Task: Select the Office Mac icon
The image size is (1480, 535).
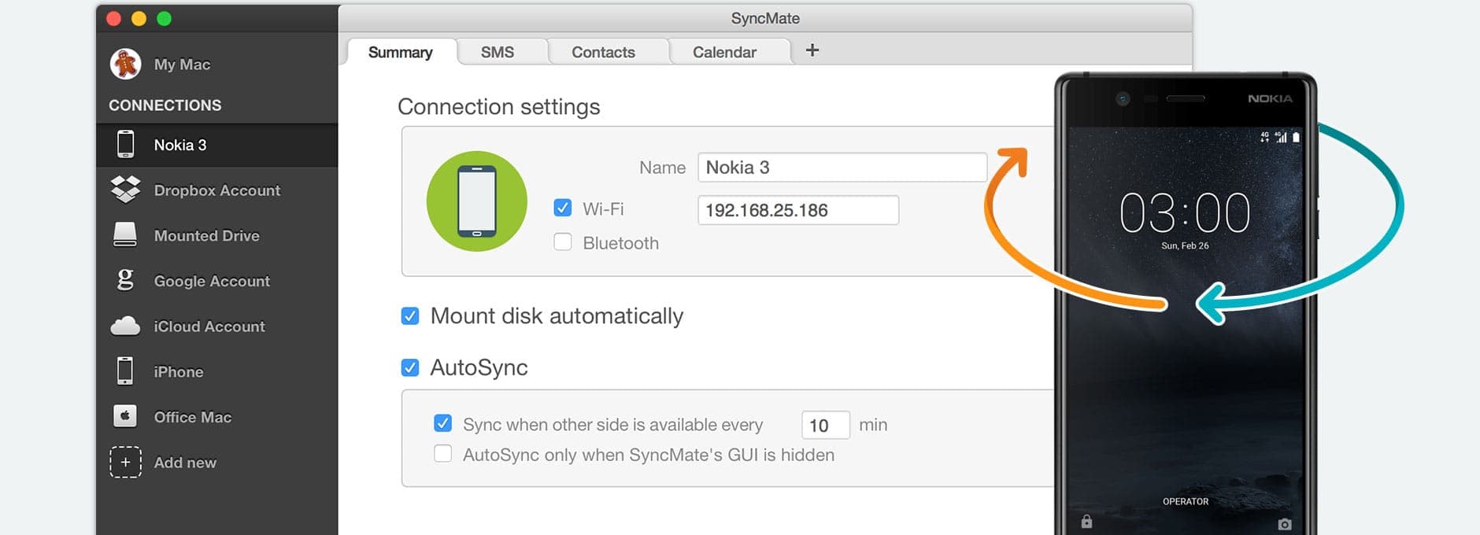Action: click(x=125, y=415)
